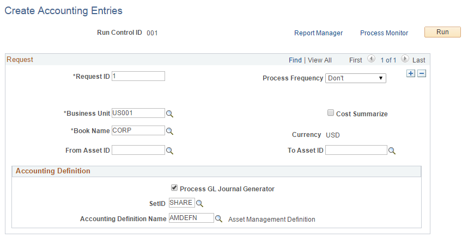Click Asset Management Definition description text
The image size is (468, 238).
[272, 220]
